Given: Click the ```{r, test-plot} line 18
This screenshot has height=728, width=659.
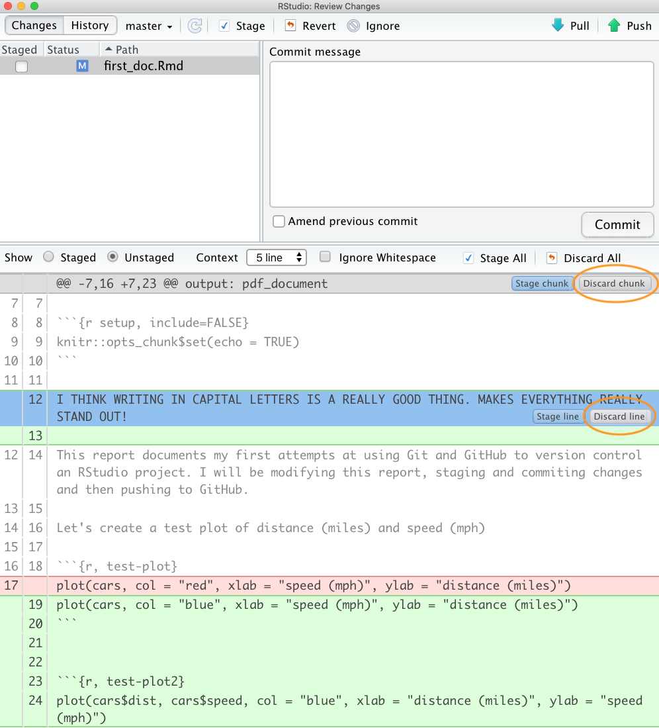Looking at the screenshot, I should point(117,567).
